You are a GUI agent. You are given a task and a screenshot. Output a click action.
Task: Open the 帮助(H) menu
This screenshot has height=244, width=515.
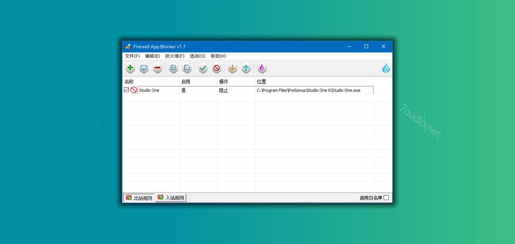[x=218, y=56]
